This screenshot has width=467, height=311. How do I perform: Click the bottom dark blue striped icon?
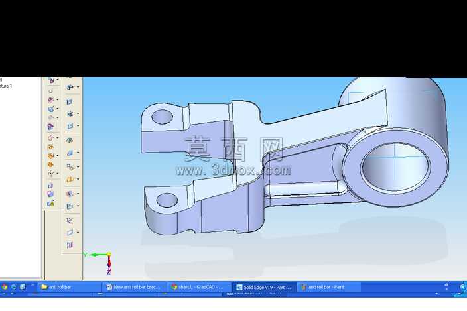[70, 245]
